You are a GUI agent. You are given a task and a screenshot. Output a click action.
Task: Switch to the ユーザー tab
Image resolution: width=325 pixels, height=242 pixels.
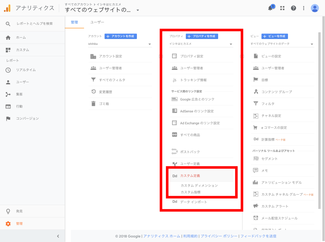97,22
